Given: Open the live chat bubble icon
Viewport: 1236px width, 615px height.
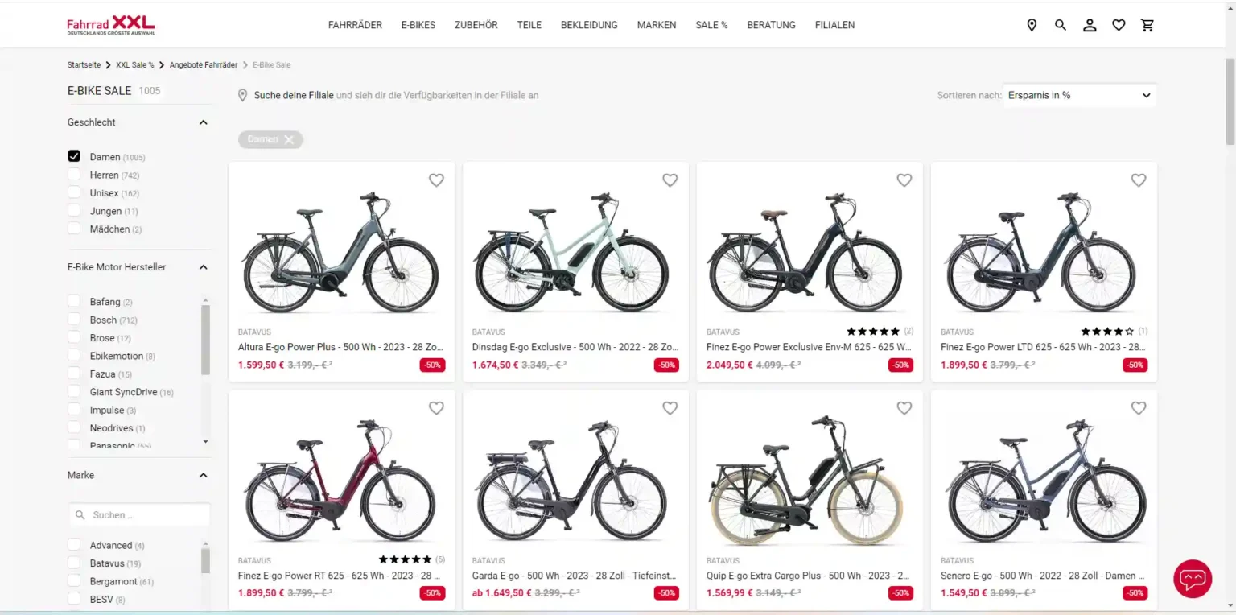Looking at the screenshot, I should (1193, 579).
